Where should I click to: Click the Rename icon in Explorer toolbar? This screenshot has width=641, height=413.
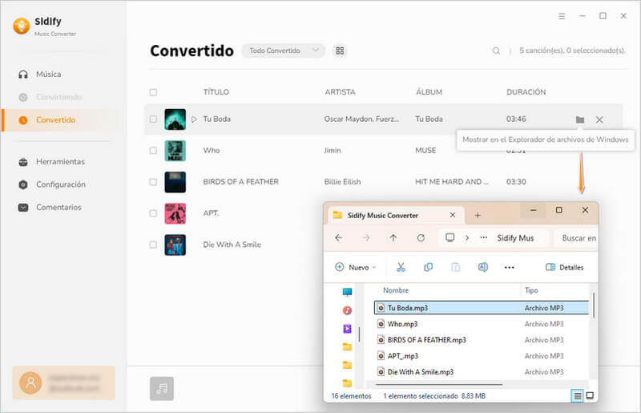click(x=483, y=267)
